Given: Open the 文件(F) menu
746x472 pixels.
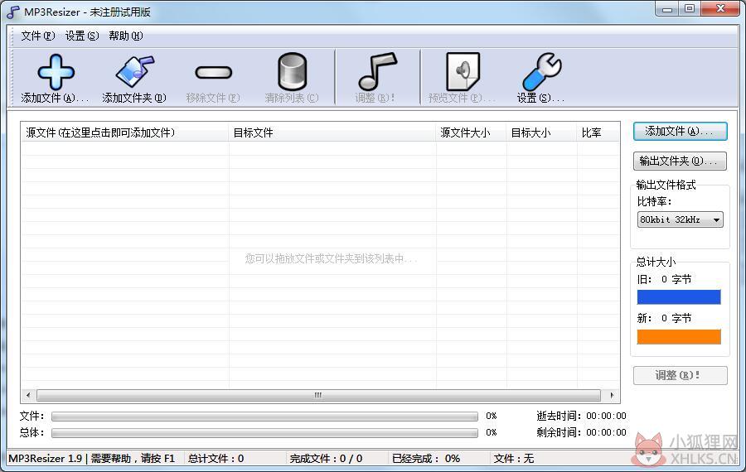Looking at the screenshot, I should pyautogui.click(x=38, y=36).
